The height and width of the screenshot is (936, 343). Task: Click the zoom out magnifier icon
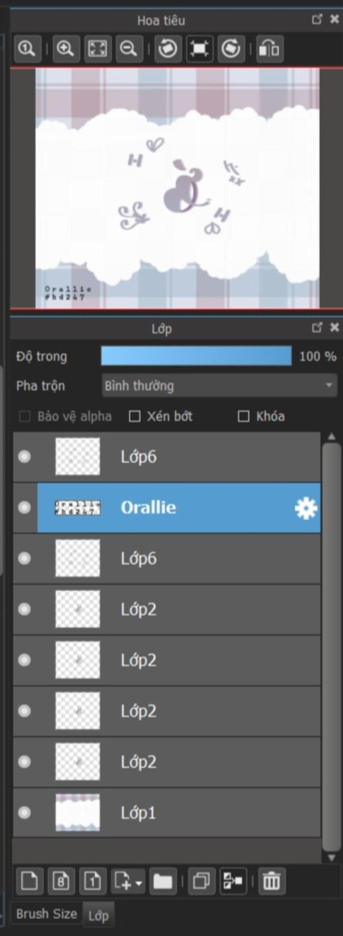pos(129,49)
